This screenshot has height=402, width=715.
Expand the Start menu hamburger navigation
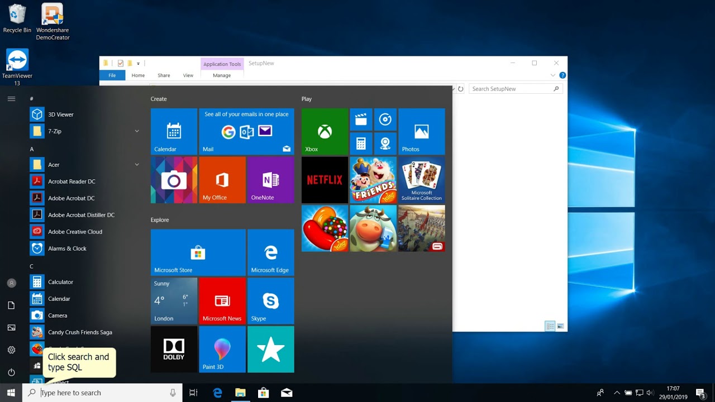[x=11, y=99]
